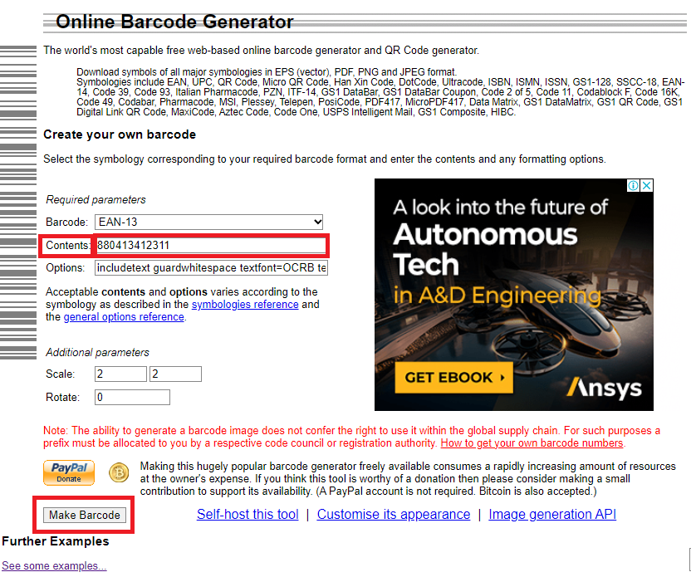Click the first Scale input box
The image size is (691, 577).
pyautogui.click(x=120, y=374)
